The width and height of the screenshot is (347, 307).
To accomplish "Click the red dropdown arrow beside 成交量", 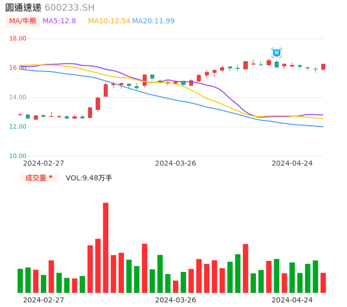I will 51,177.
